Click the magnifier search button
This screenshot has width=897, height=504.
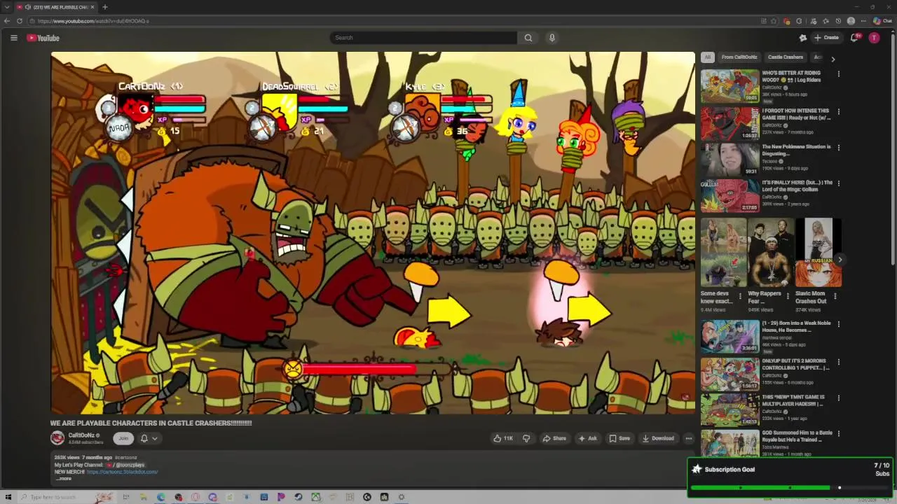[528, 38]
